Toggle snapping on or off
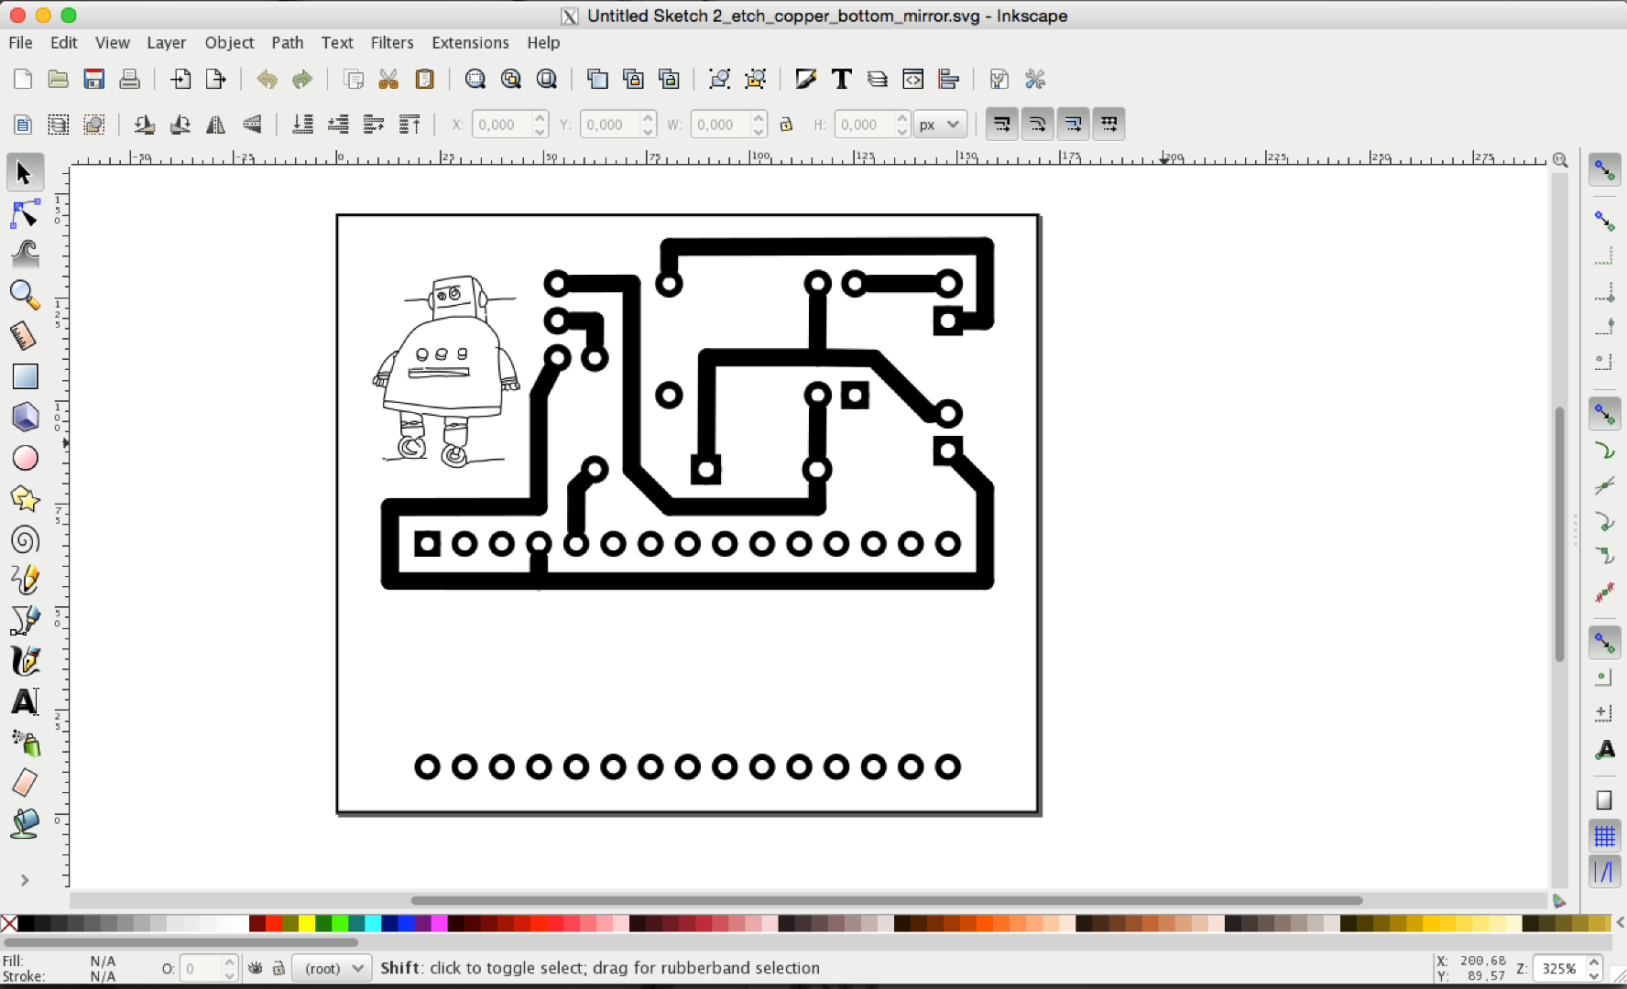This screenshot has width=1627, height=989. coord(1604,169)
